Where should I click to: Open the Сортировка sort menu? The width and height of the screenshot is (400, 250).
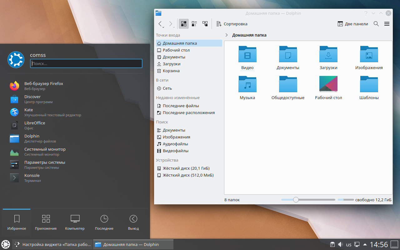(232, 24)
